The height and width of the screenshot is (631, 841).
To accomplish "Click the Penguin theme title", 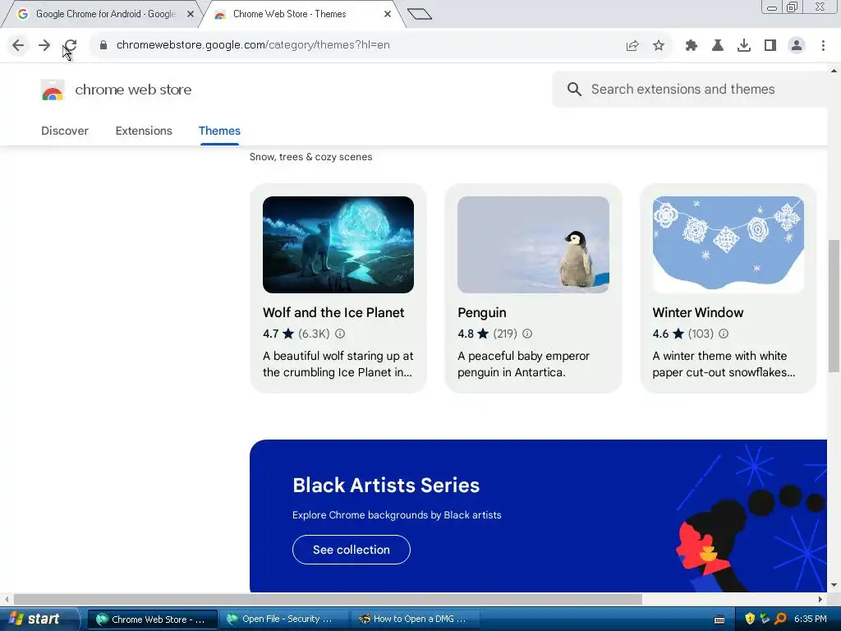I will (481, 312).
